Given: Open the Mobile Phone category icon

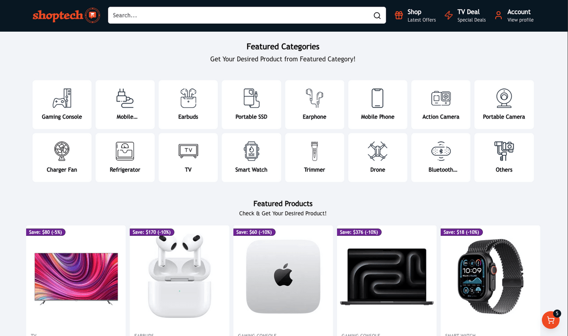Looking at the screenshot, I should click(377, 98).
